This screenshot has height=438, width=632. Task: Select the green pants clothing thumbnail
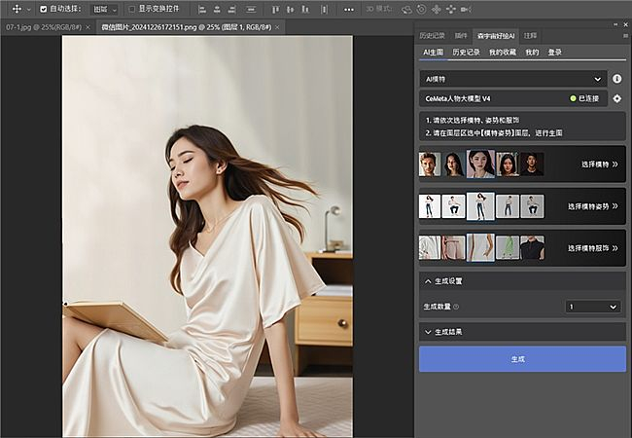[x=507, y=248]
